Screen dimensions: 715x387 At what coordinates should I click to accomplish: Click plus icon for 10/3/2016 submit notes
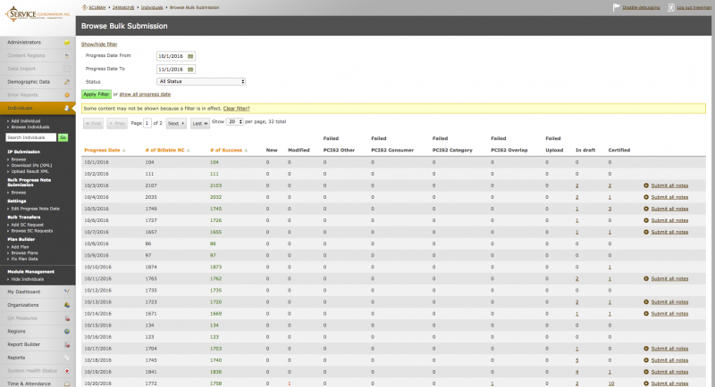pos(646,185)
